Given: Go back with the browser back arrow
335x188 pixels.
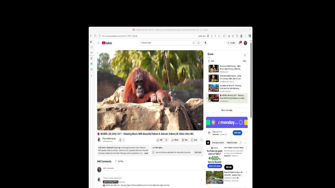Looking at the screenshot, I should tap(91, 36).
